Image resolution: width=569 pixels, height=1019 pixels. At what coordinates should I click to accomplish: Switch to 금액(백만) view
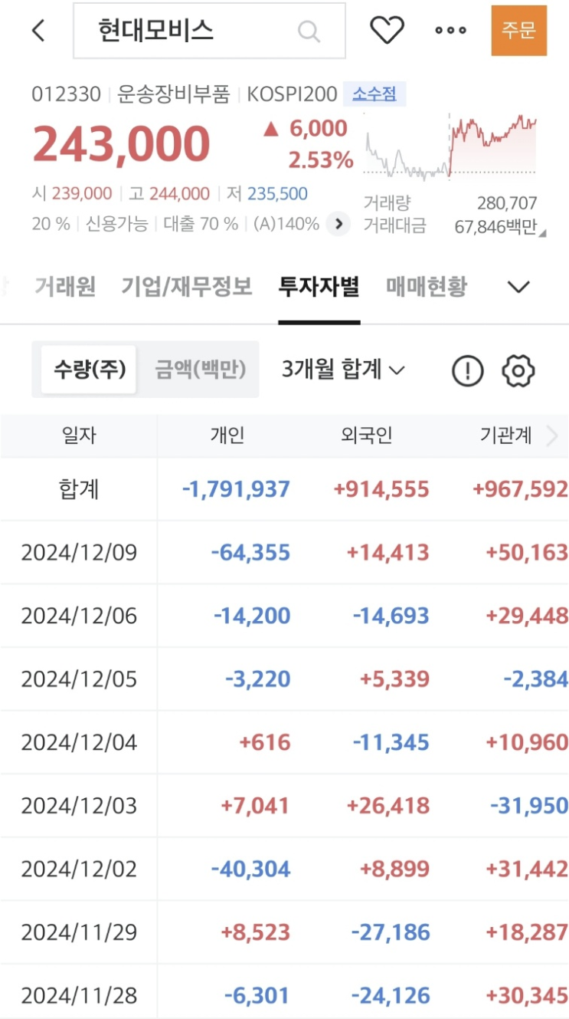[201, 370]
